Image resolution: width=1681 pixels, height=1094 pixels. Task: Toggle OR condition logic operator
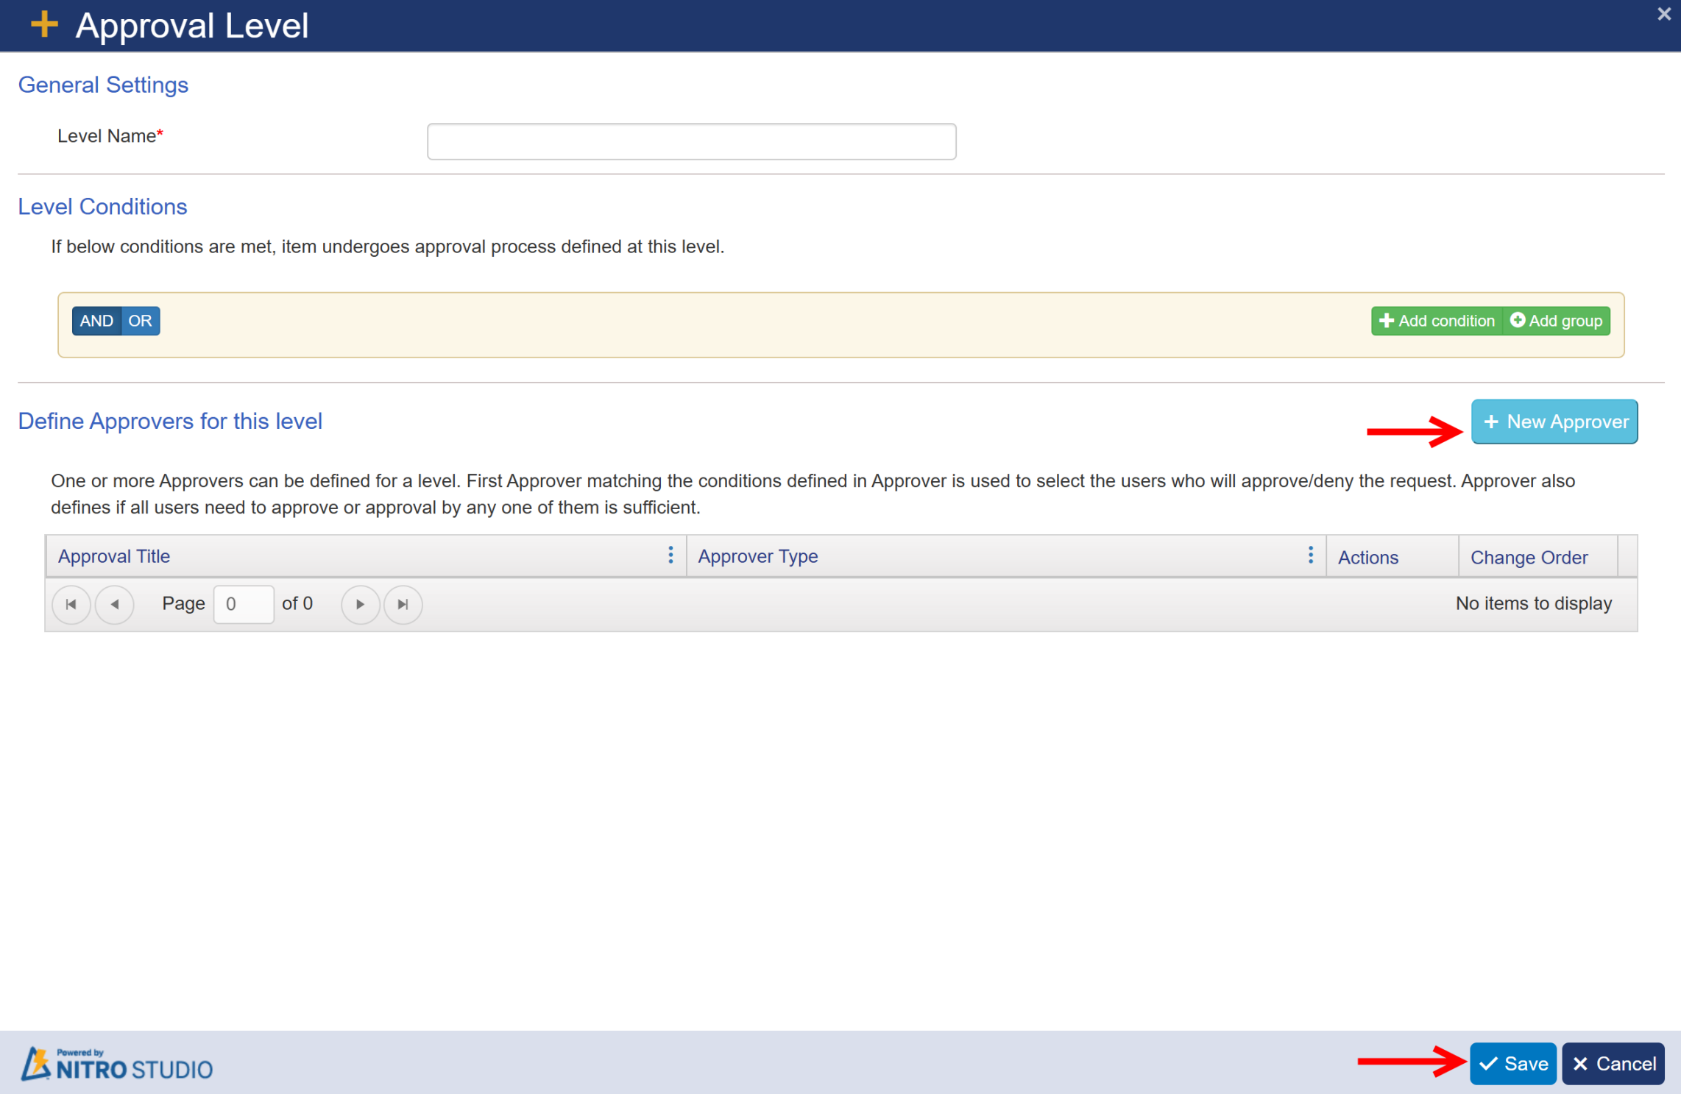138,321
